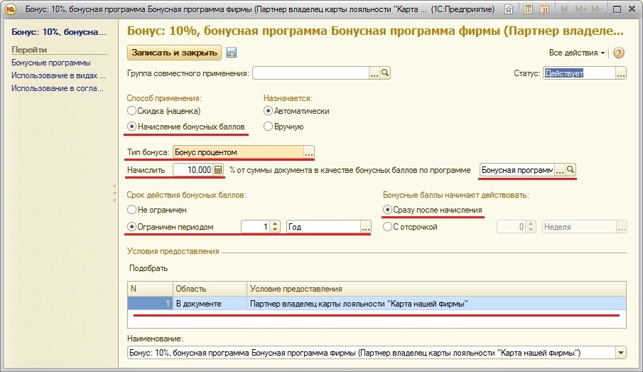The height and width of the screenshot is (372, 643).
Task: Click the save (floppy disk) icon
Action: [232, 53]
